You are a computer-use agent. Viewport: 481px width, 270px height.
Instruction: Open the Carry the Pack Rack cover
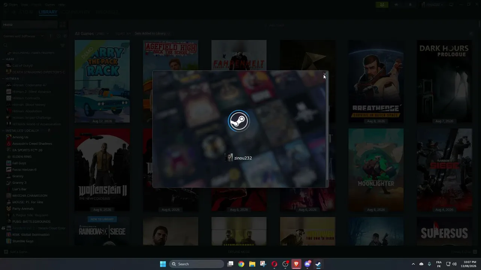[x=102, y=81]
